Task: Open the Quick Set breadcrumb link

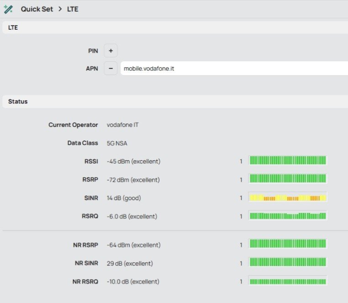Action: 37,9
